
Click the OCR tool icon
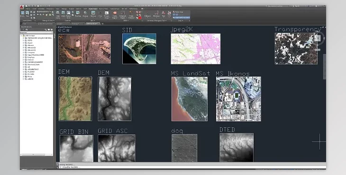point(169,14)
